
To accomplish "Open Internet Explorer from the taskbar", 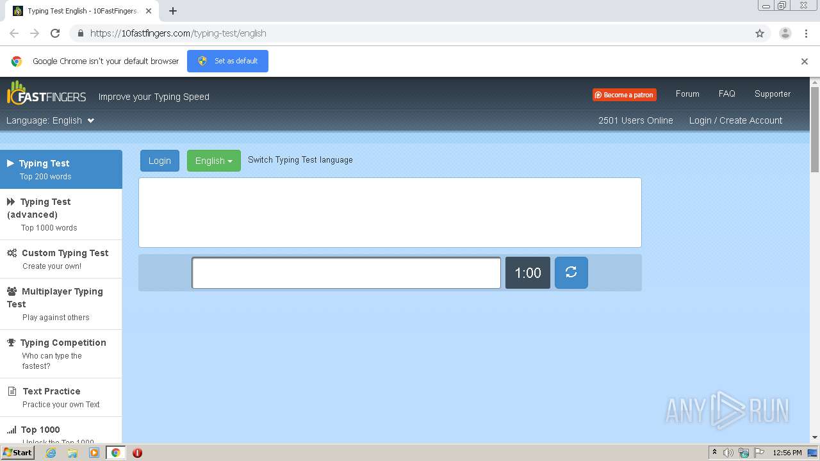I will coord(51,453).
